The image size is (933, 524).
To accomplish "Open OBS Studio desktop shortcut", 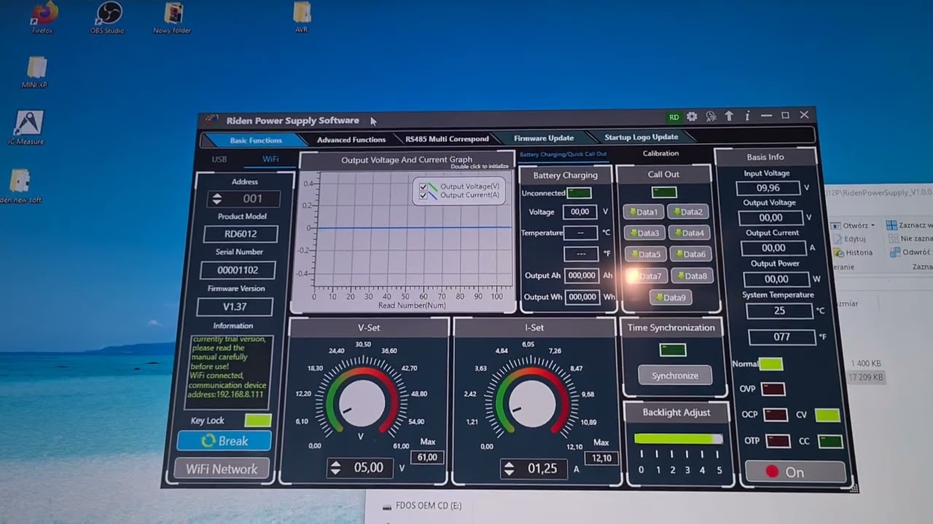I will pyautogui.click(x=107, y=17).
